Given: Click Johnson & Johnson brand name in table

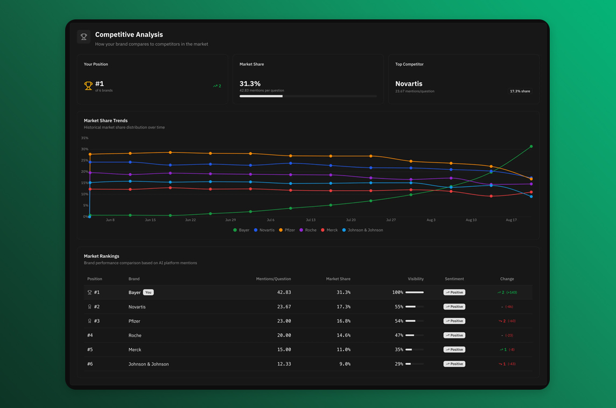Looking at the screenshot, I should [x=149, y=364].
